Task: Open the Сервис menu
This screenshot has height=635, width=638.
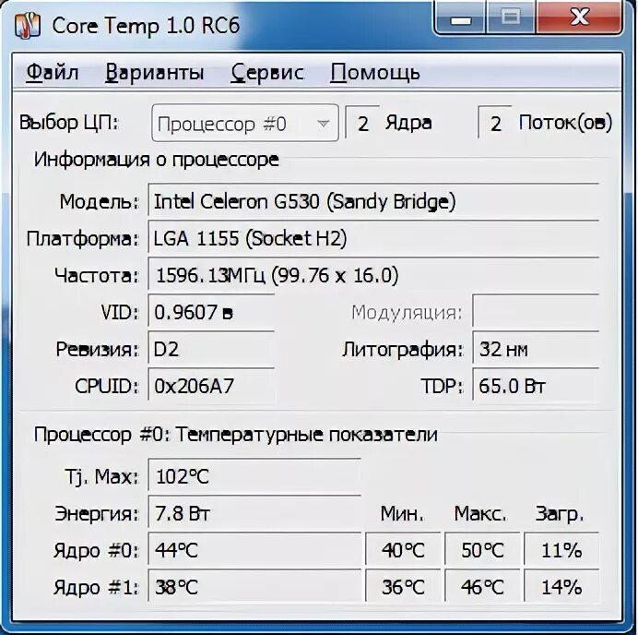Action: pos(267,73)
